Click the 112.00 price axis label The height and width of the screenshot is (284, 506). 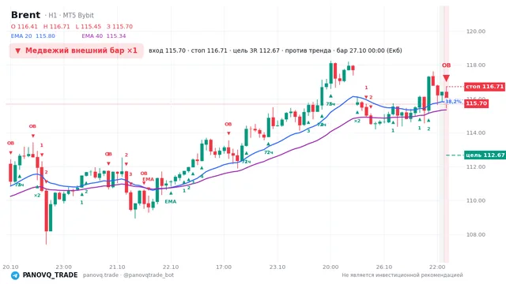[x=476, y=166]
